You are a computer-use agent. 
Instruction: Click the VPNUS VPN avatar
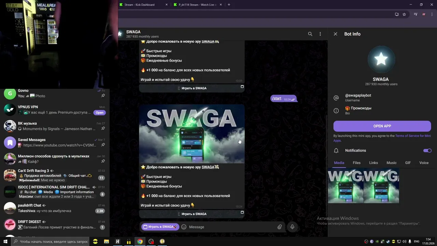(x=10, y=110)
